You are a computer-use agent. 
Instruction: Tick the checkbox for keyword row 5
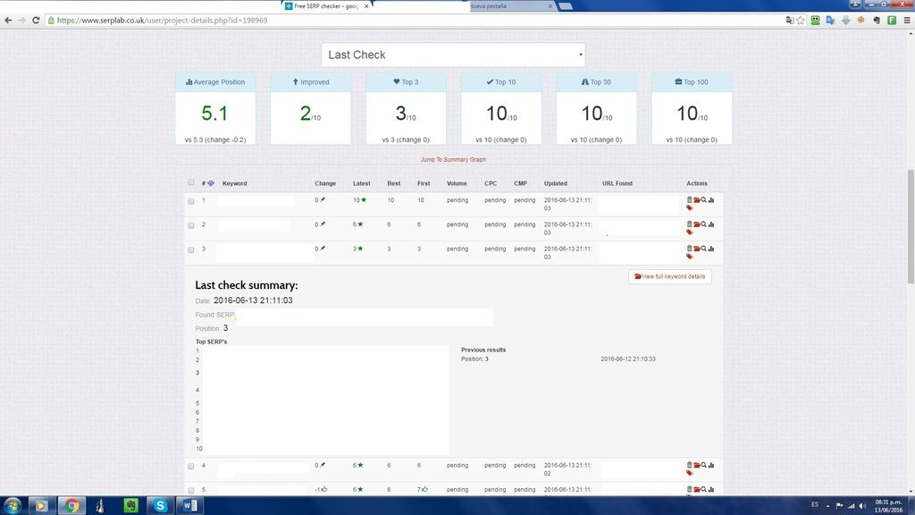tap(191, 491)
